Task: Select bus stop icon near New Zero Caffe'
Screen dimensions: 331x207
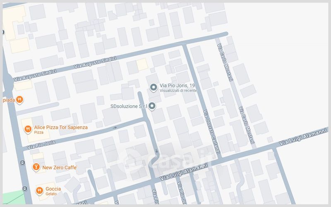Action: (x=22, y=163)
